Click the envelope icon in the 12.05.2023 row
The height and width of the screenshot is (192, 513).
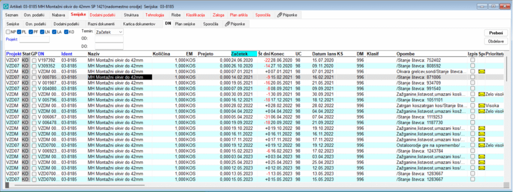pos(481,168)
